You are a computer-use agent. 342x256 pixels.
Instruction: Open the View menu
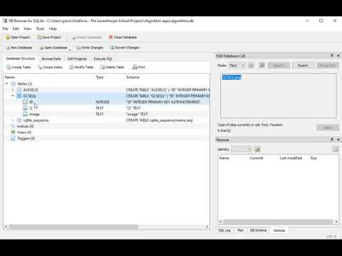click(27, 28)
